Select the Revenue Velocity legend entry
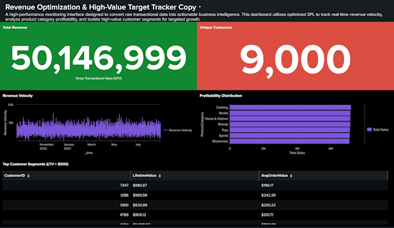This screenshot has height=228, width=394. pos(178,130)
